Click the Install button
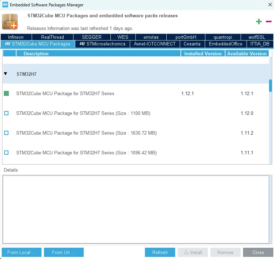274x259 pixels. 193,252
